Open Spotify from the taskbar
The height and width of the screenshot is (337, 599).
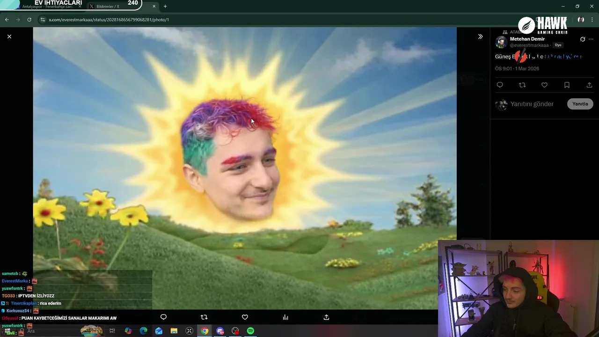pos(250,331)
